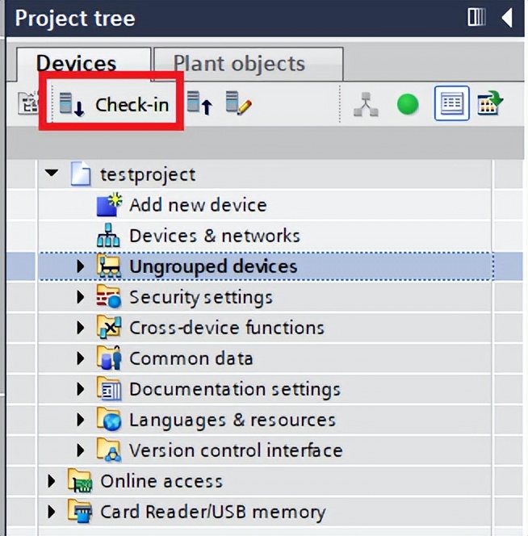Click the Add new device icon
The height and width of the screenshot is (536, 528).
109,205
